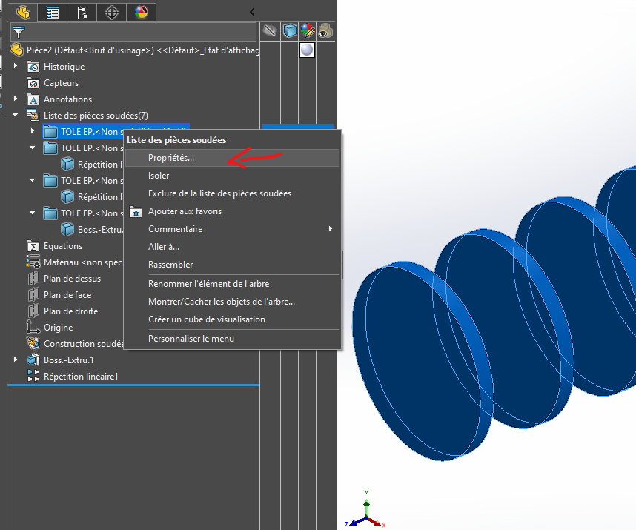Choose Isoler in the context menu
Viewport: 636px width, 530px height.
pos(159,176)
